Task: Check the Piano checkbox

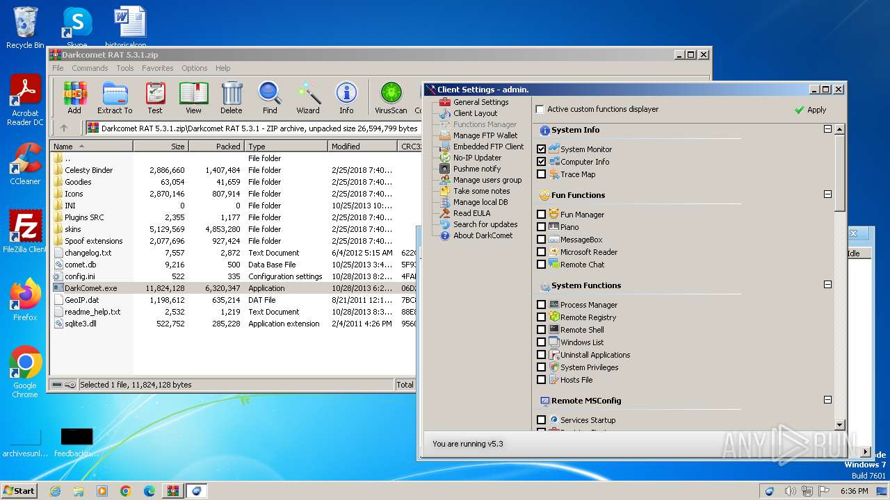Action: coord(542,227)
